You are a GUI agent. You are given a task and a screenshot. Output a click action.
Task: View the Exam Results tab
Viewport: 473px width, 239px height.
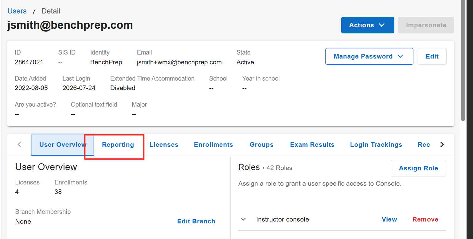[312, 145]
